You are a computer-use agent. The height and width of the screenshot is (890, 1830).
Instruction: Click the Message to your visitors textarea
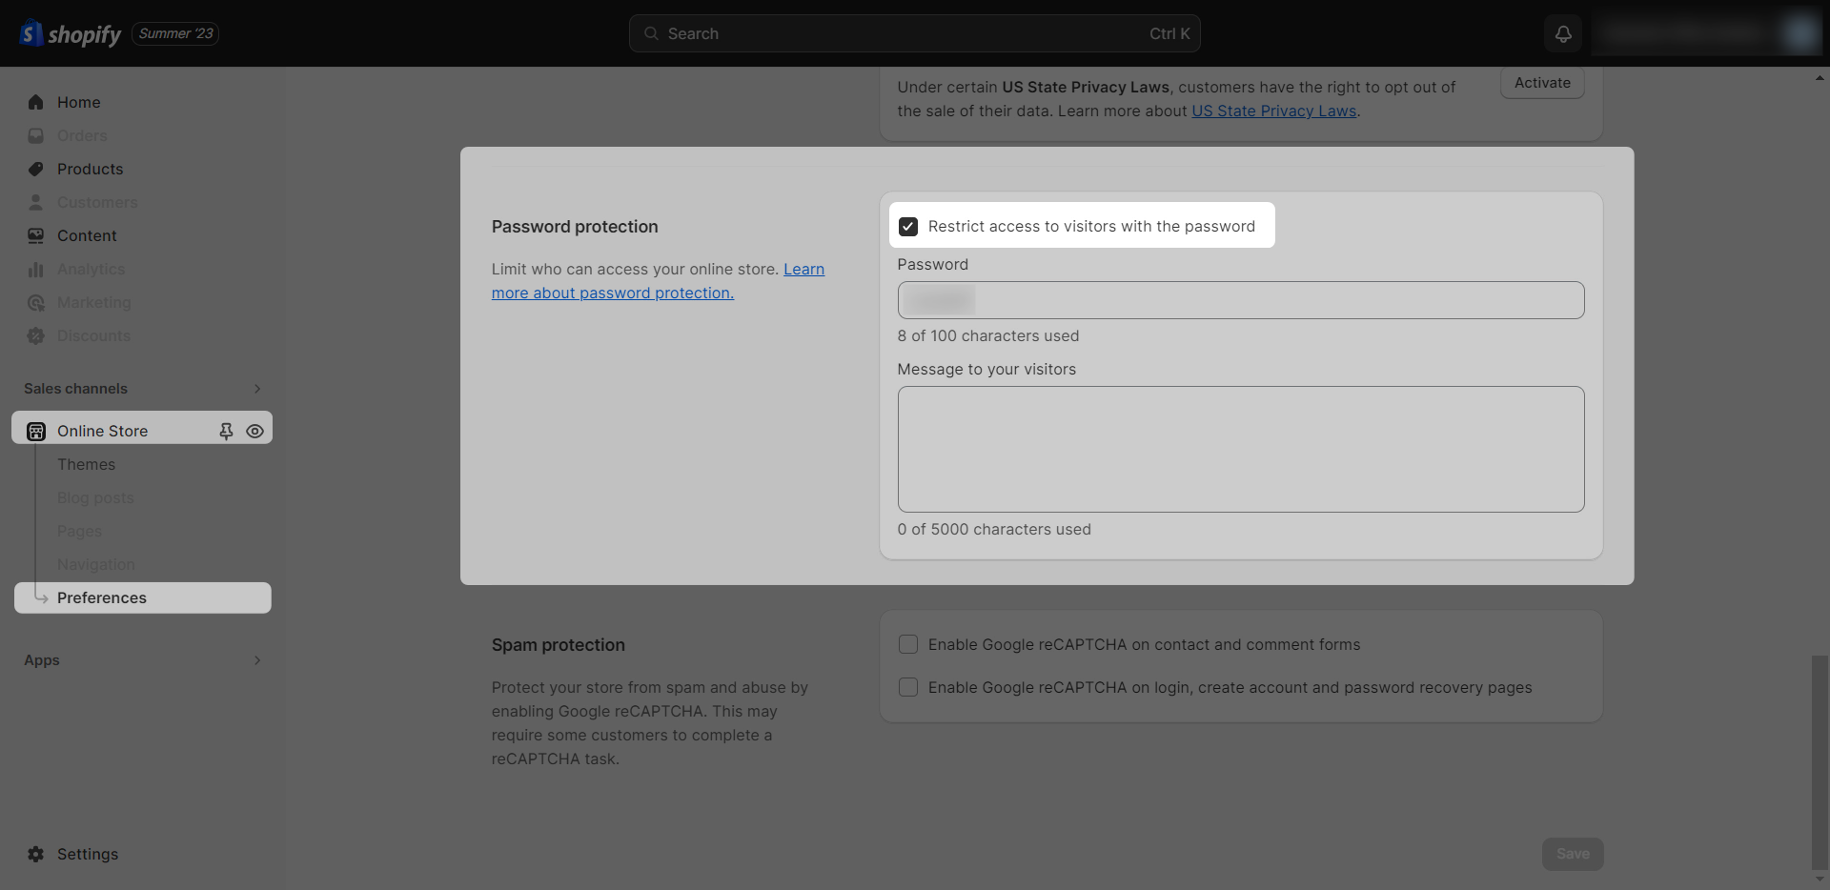click(1241, 449)
